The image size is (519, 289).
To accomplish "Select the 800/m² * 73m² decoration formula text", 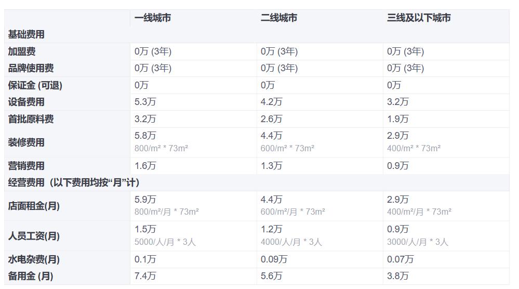I will pos(161,148).
